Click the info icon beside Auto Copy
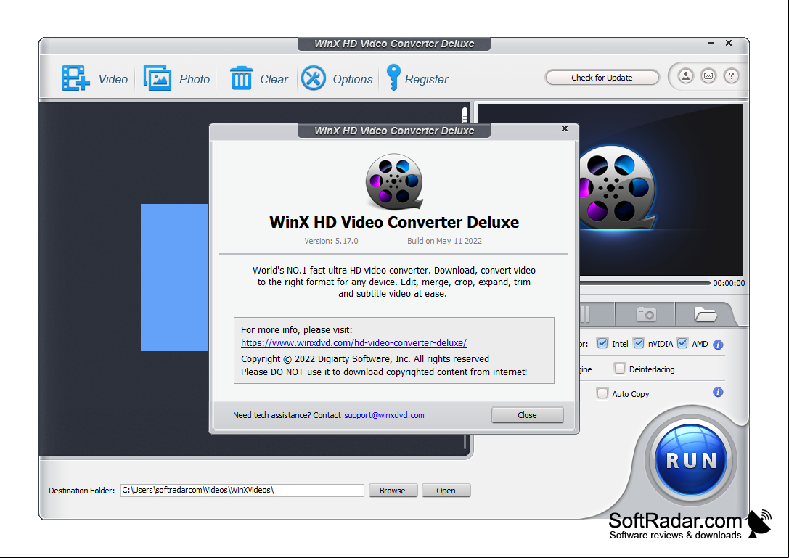 (718, 392)
